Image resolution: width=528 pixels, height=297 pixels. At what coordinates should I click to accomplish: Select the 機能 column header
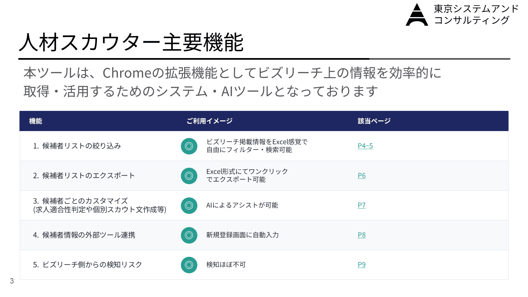coord(36,121)
